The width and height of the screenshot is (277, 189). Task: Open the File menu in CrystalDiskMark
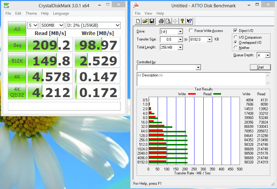point(8,13)
